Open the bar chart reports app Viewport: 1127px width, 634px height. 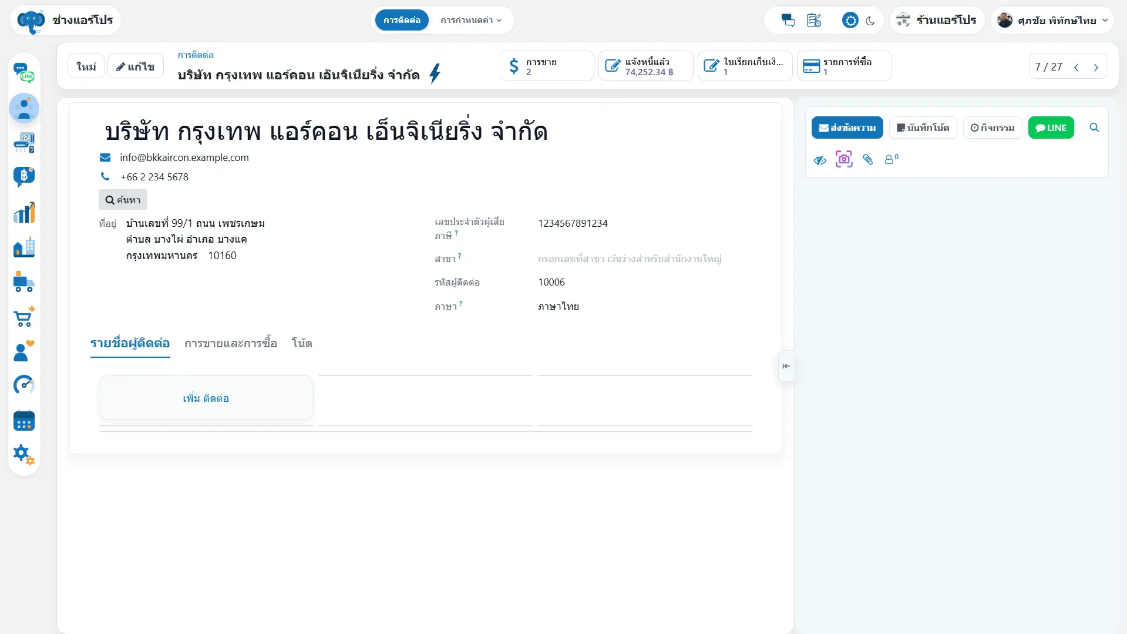point(24,212)
